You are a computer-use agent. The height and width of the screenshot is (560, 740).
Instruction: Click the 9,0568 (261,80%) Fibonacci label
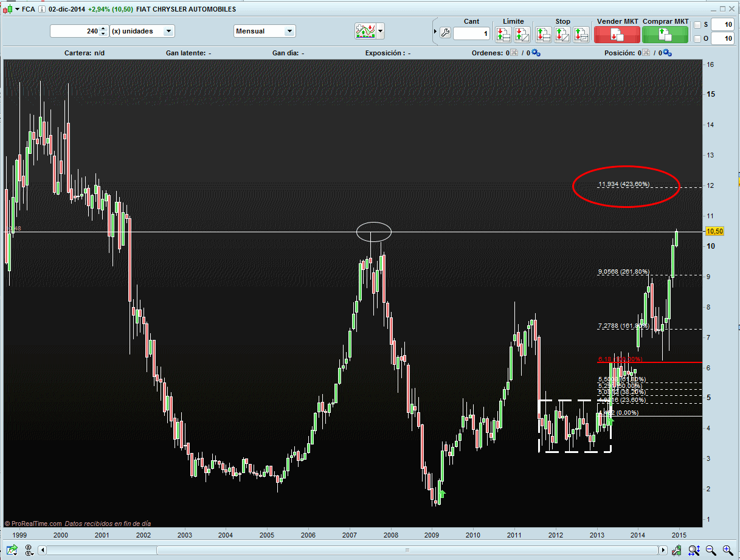click(624, 272)
